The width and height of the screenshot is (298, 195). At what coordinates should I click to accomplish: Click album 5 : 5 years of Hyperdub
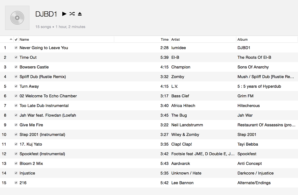pyautogui.click(x=259, y=86)
